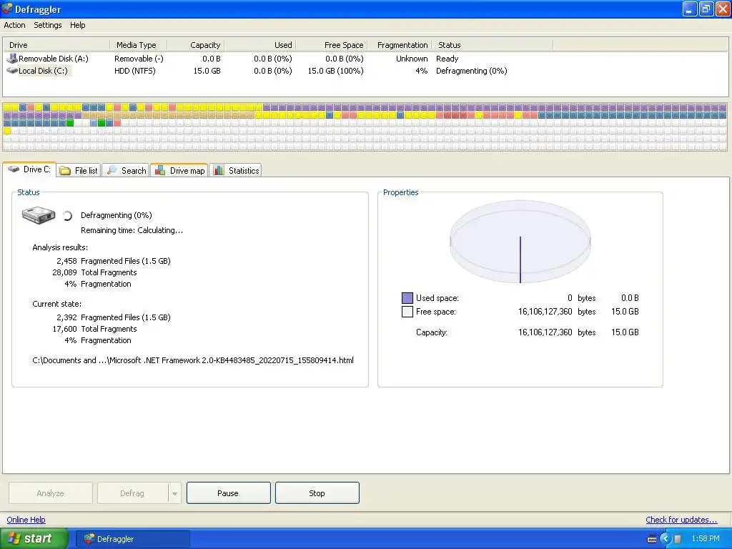Click the spinning progress indicator beside Defragmenting
Image resolution: width=732 pixels, height=549 pixels.
tap(67, 216)
